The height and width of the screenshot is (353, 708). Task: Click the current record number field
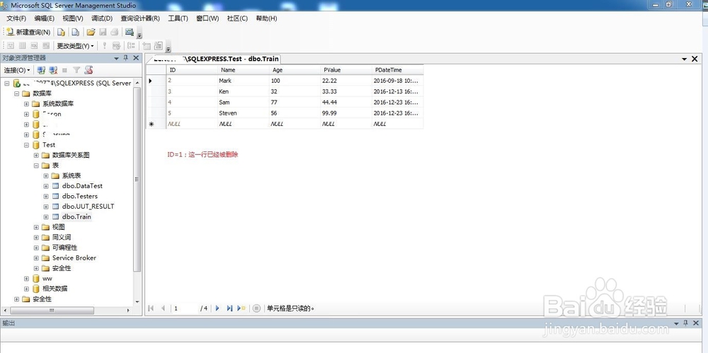[185, 308]
